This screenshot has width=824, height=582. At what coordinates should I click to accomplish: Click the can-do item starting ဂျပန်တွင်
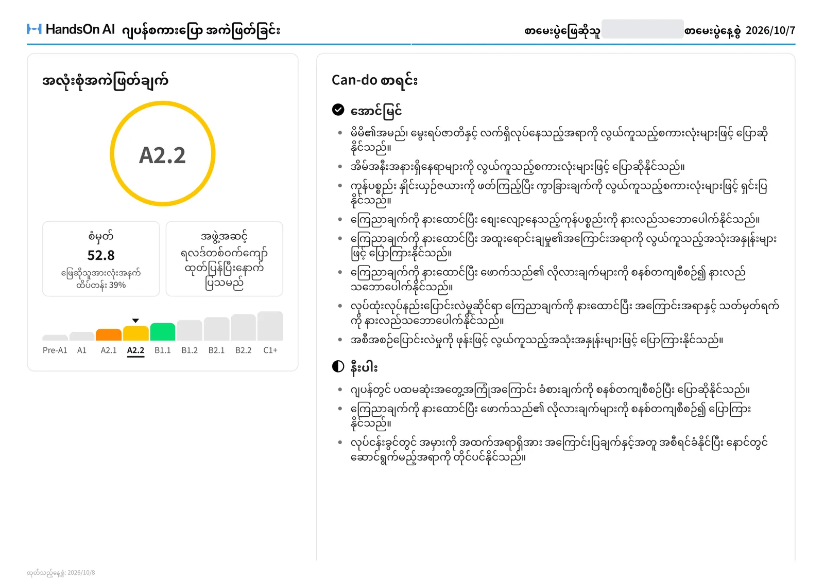(550, 390)
